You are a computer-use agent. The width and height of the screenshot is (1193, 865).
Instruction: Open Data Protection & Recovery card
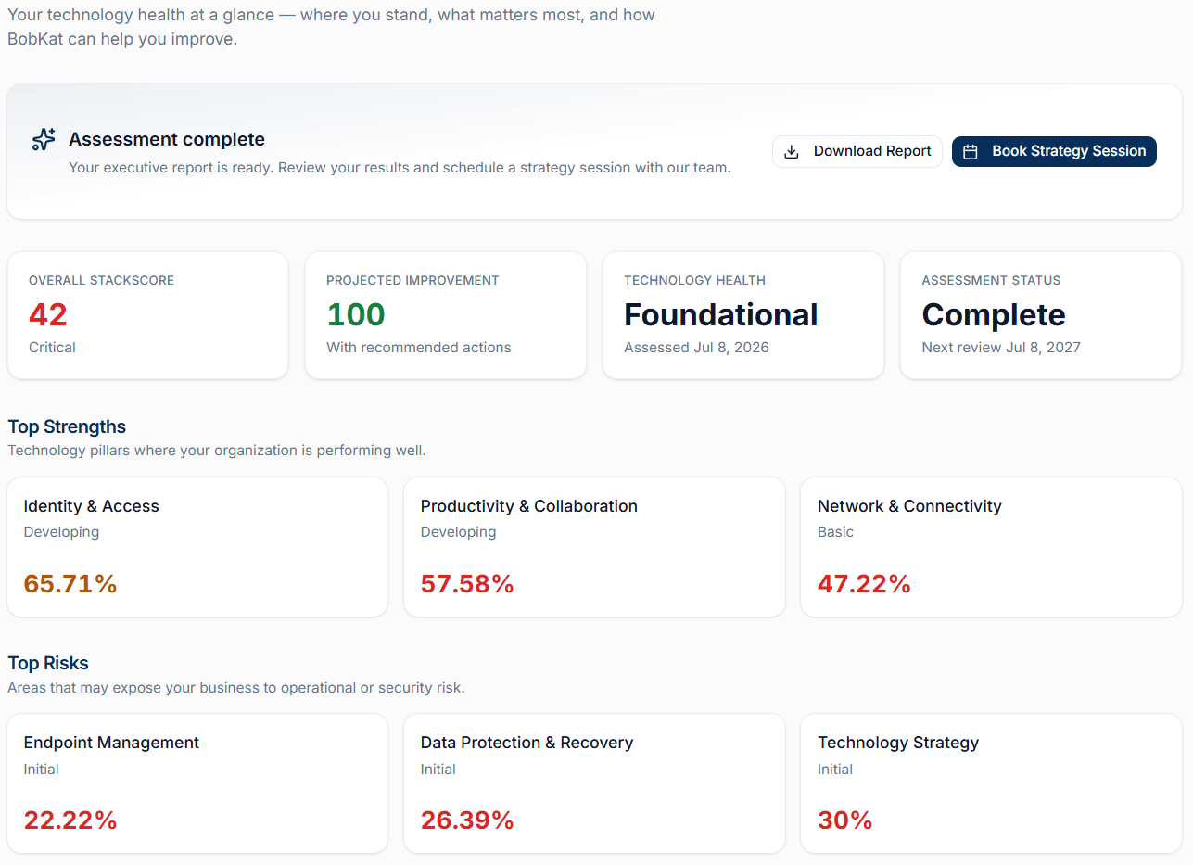pyautogui.click(x=594, y=783)
